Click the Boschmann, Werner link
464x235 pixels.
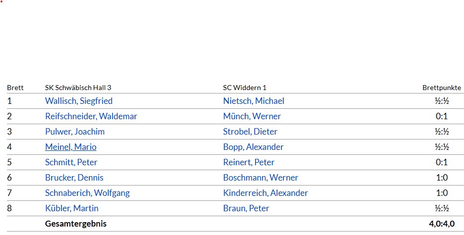(261, 178)
